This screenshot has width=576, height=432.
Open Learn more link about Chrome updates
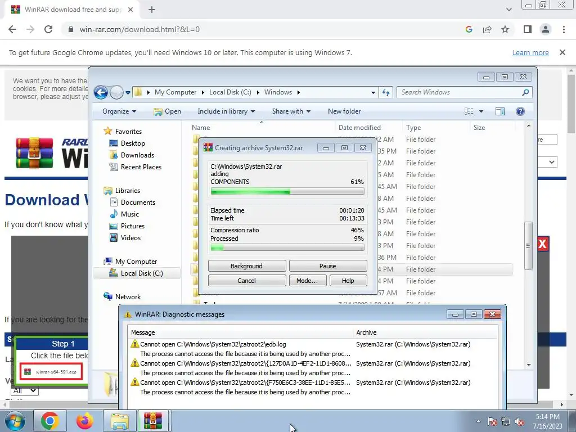click(x=530, y=52)
